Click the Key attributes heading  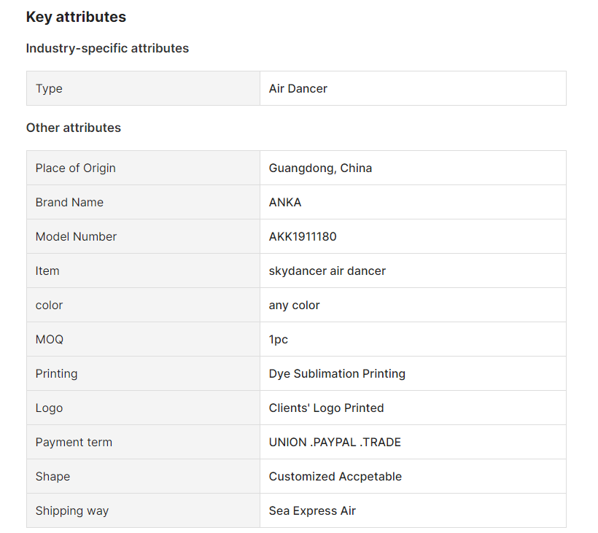click(76, 17)
